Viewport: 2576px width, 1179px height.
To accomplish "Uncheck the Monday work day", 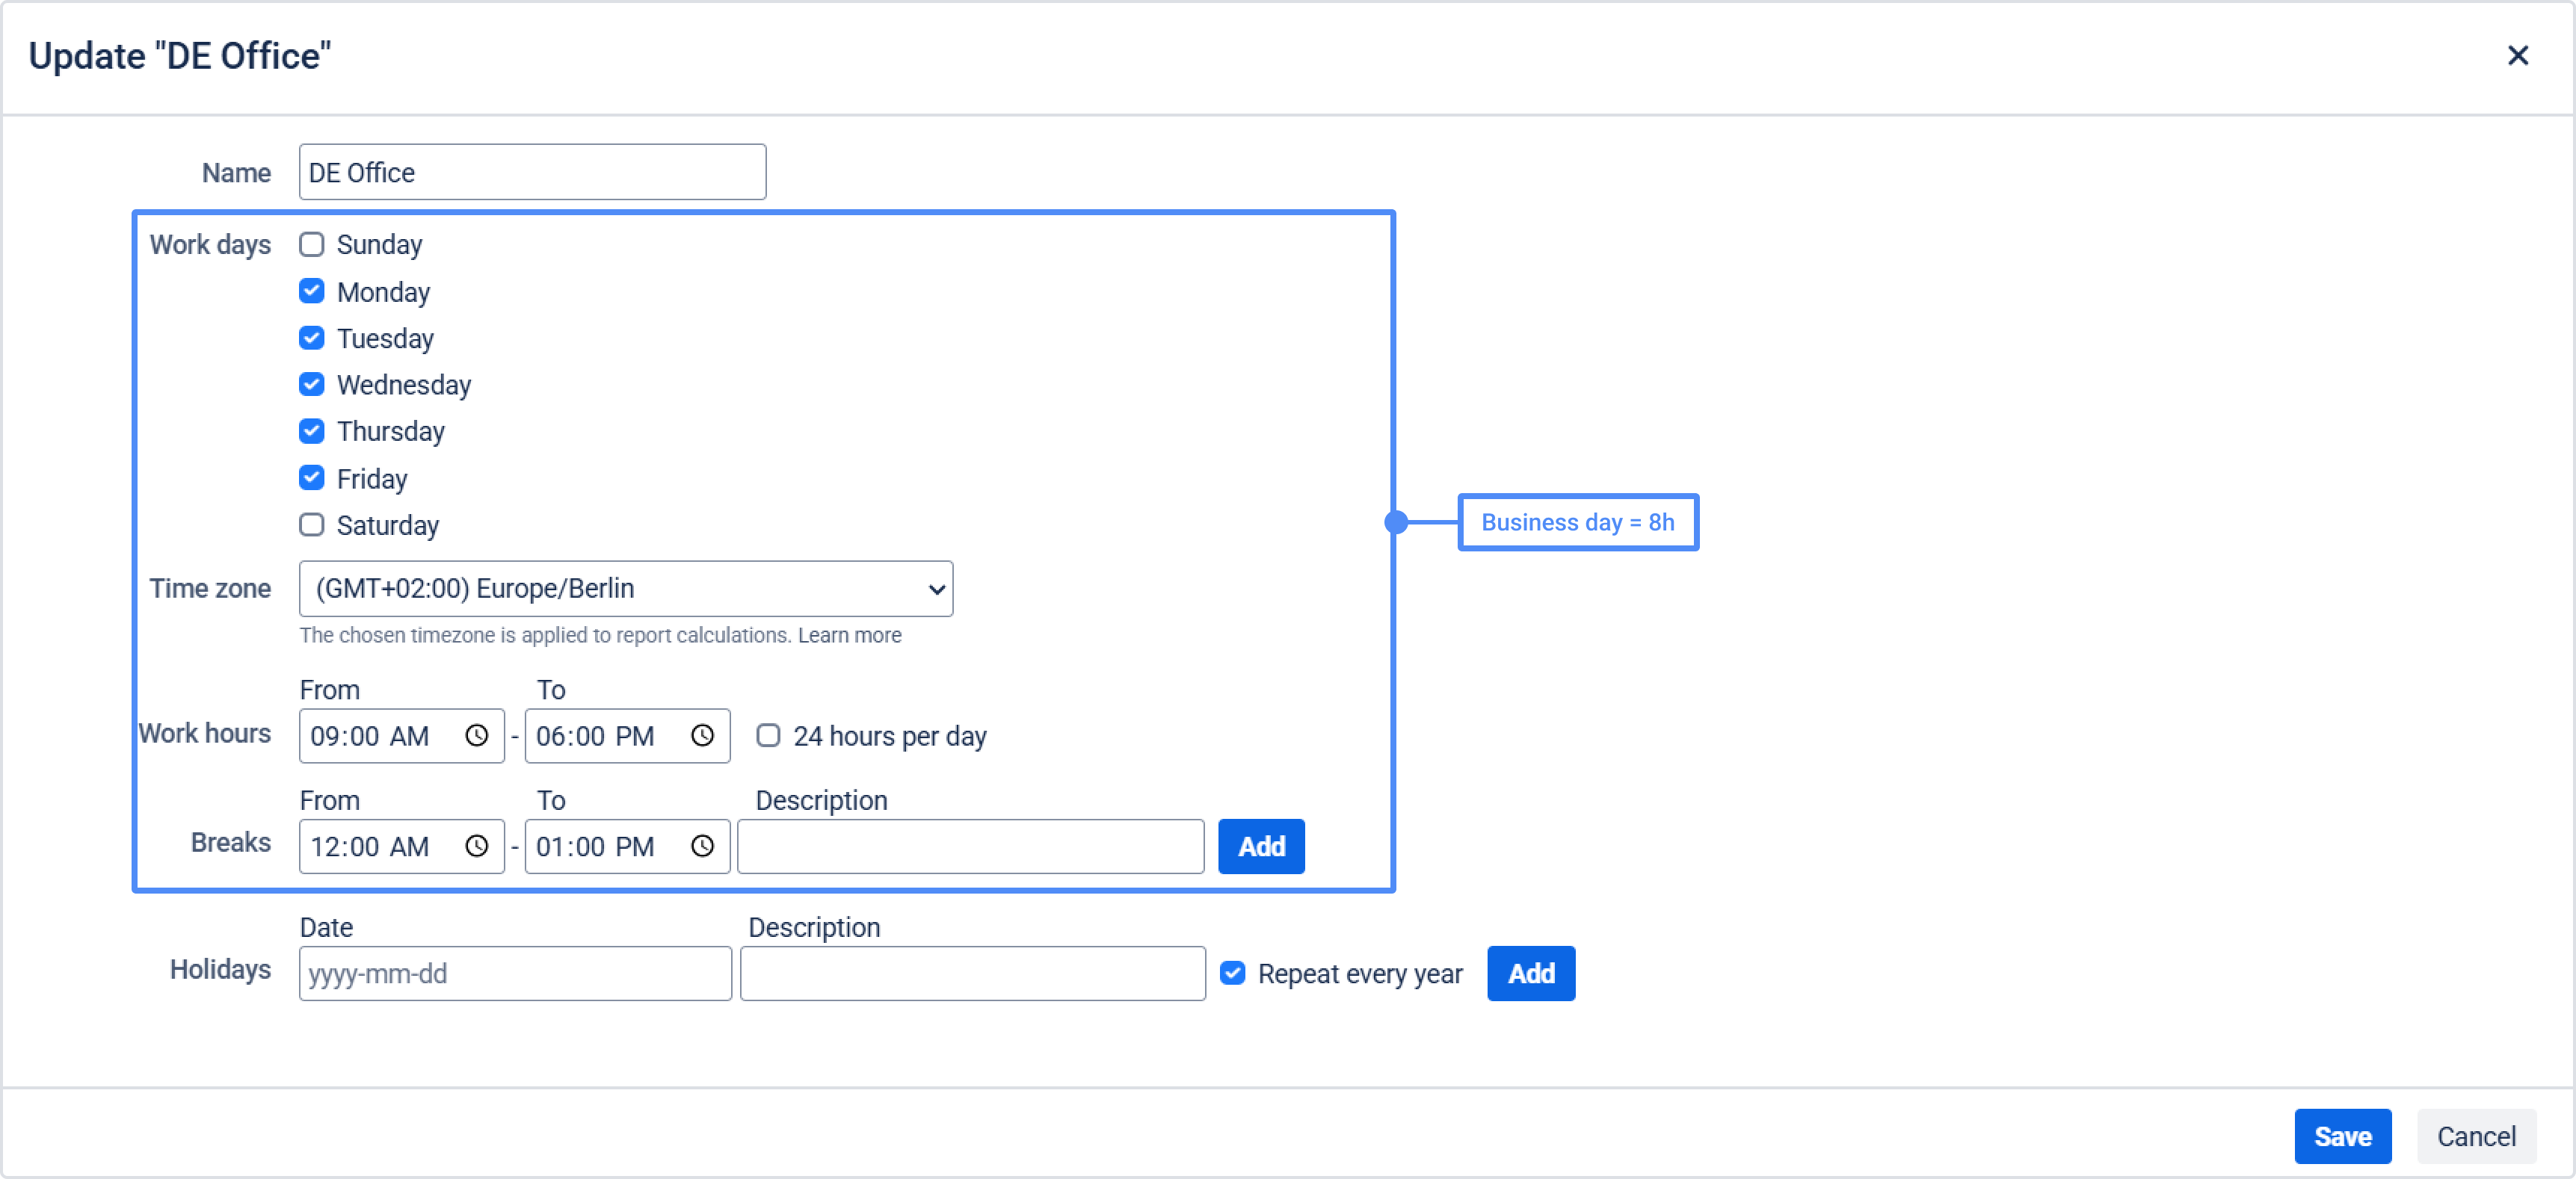I will 312,291.
